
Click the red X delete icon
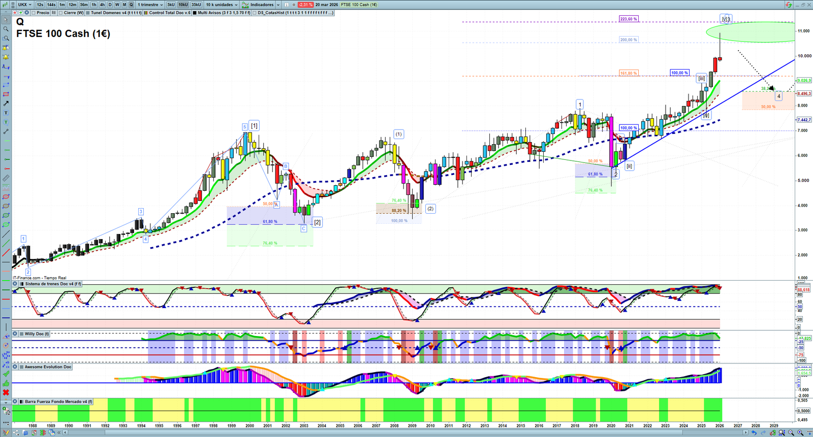click(x=6, y=392)
